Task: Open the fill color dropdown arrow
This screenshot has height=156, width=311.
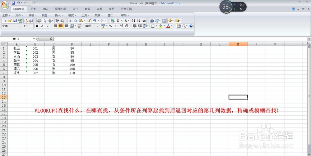Action: [x=164, y=26]
